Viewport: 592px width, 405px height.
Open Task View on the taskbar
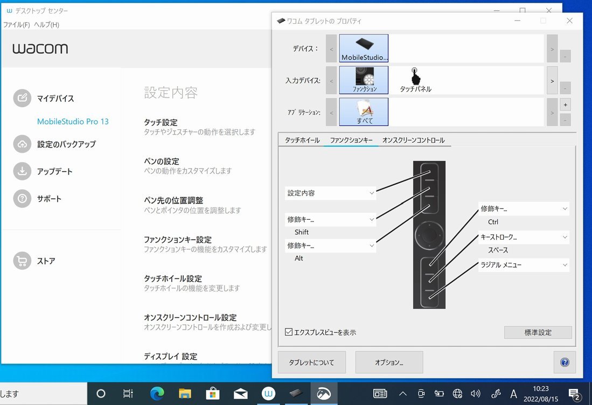(x=128, y=394)
